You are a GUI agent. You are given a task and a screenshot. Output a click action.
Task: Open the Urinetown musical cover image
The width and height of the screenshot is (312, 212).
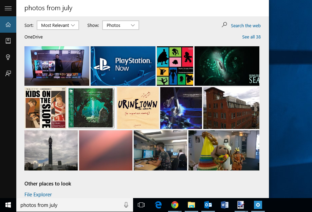pos(138,108)
